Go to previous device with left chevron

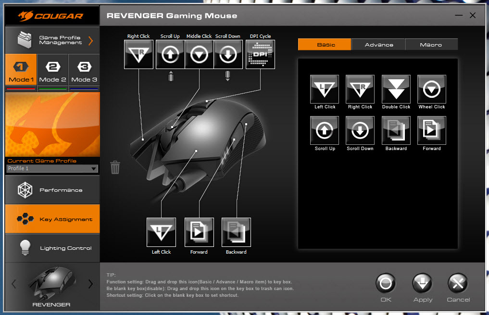(x=14, y=283)
